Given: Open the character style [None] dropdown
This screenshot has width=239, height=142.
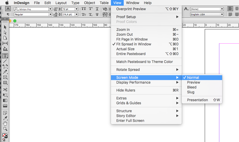Looking at the screenshot, I should tap(222, 9).
